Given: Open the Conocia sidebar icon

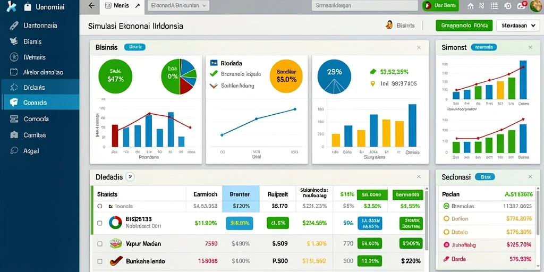Looking at the screenshot, I should tap(14, 119).
